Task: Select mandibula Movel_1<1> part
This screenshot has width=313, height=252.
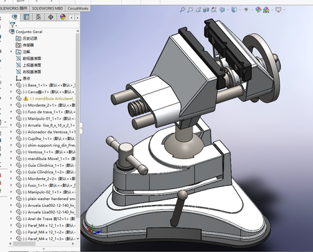Action: click(x=48, y=159)
